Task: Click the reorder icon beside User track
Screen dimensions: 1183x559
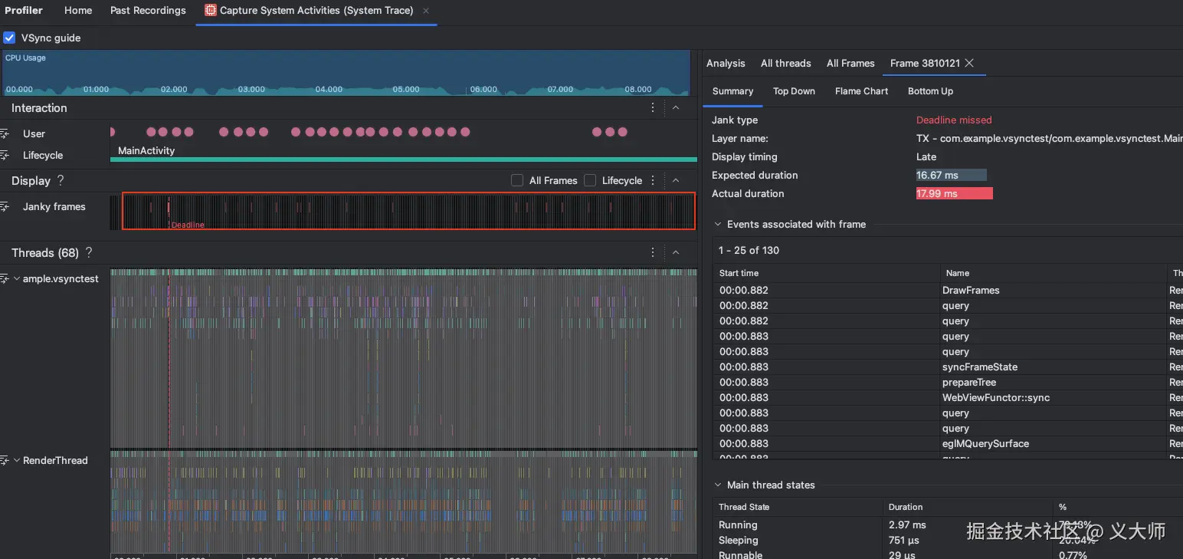Action: 5,134
